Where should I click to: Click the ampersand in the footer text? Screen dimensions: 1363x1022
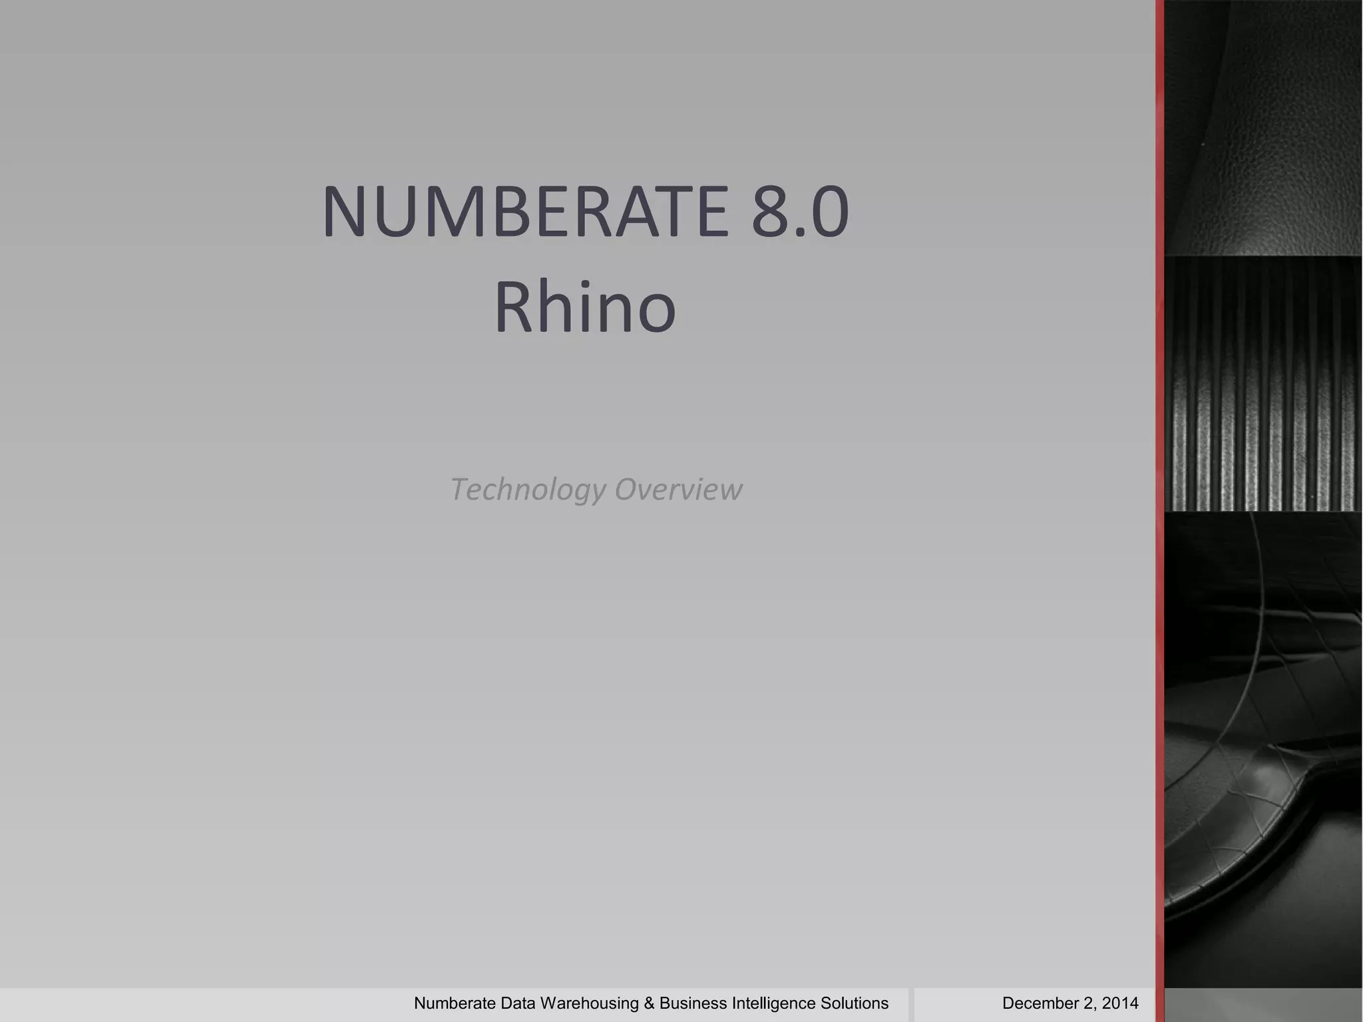[649, 1003]
